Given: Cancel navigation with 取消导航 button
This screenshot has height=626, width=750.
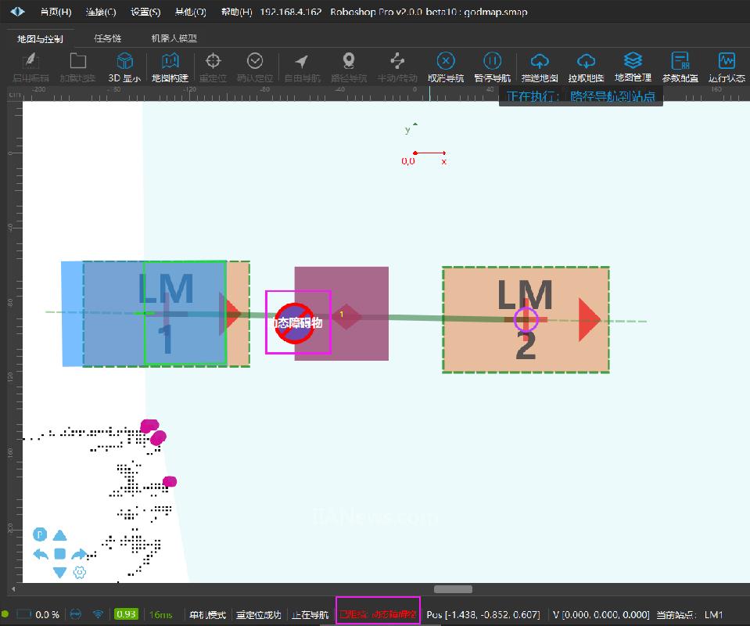Looking at the screenshot, I should point(445,67).
